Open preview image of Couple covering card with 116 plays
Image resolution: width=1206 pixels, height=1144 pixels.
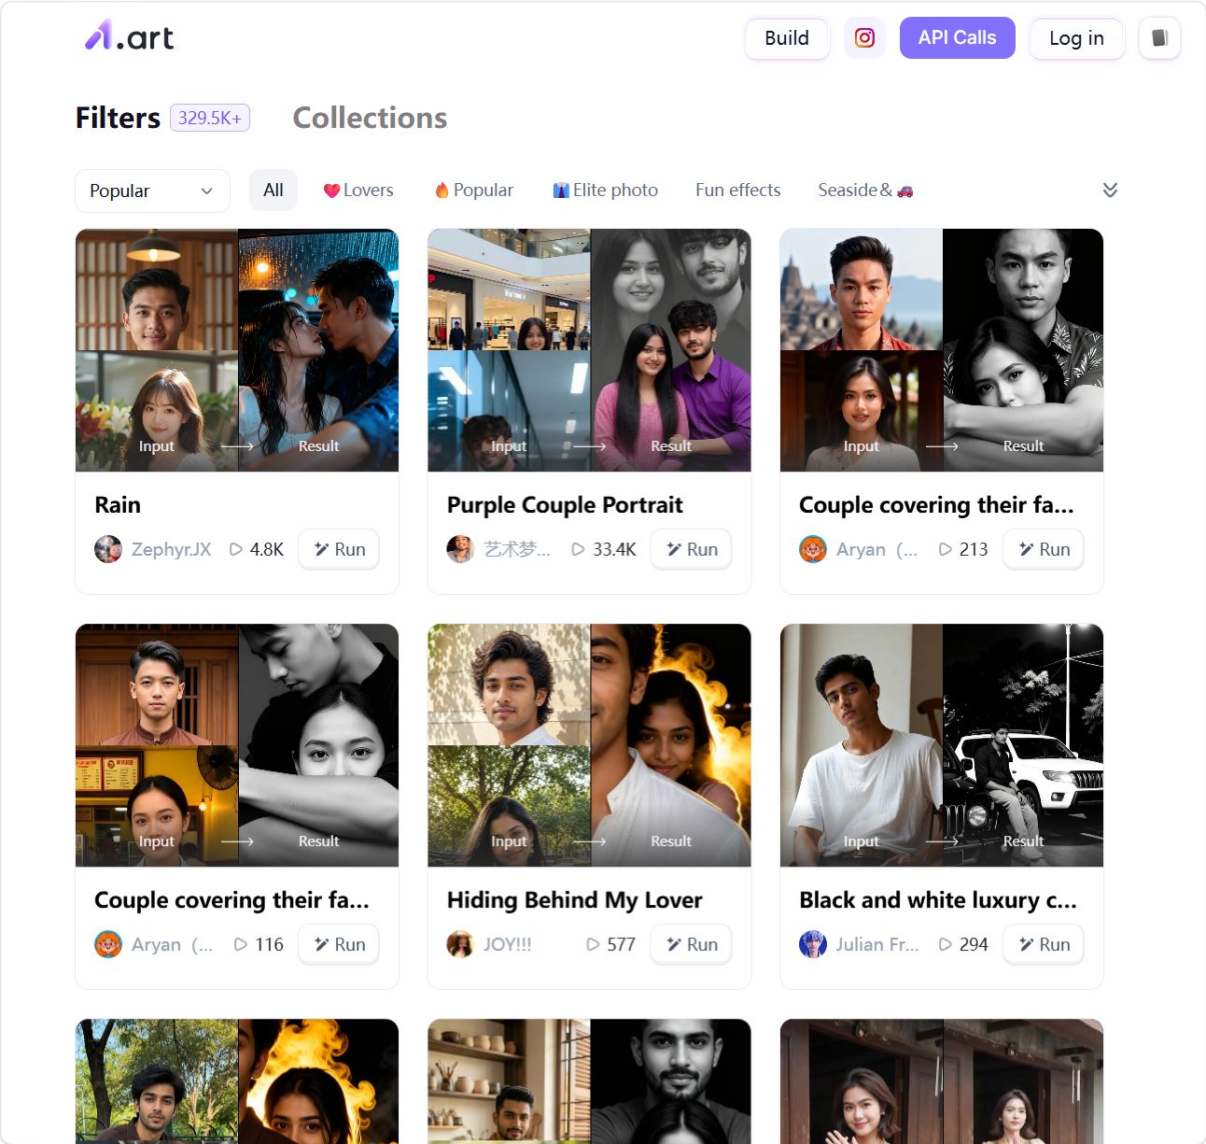pos(237,745)
